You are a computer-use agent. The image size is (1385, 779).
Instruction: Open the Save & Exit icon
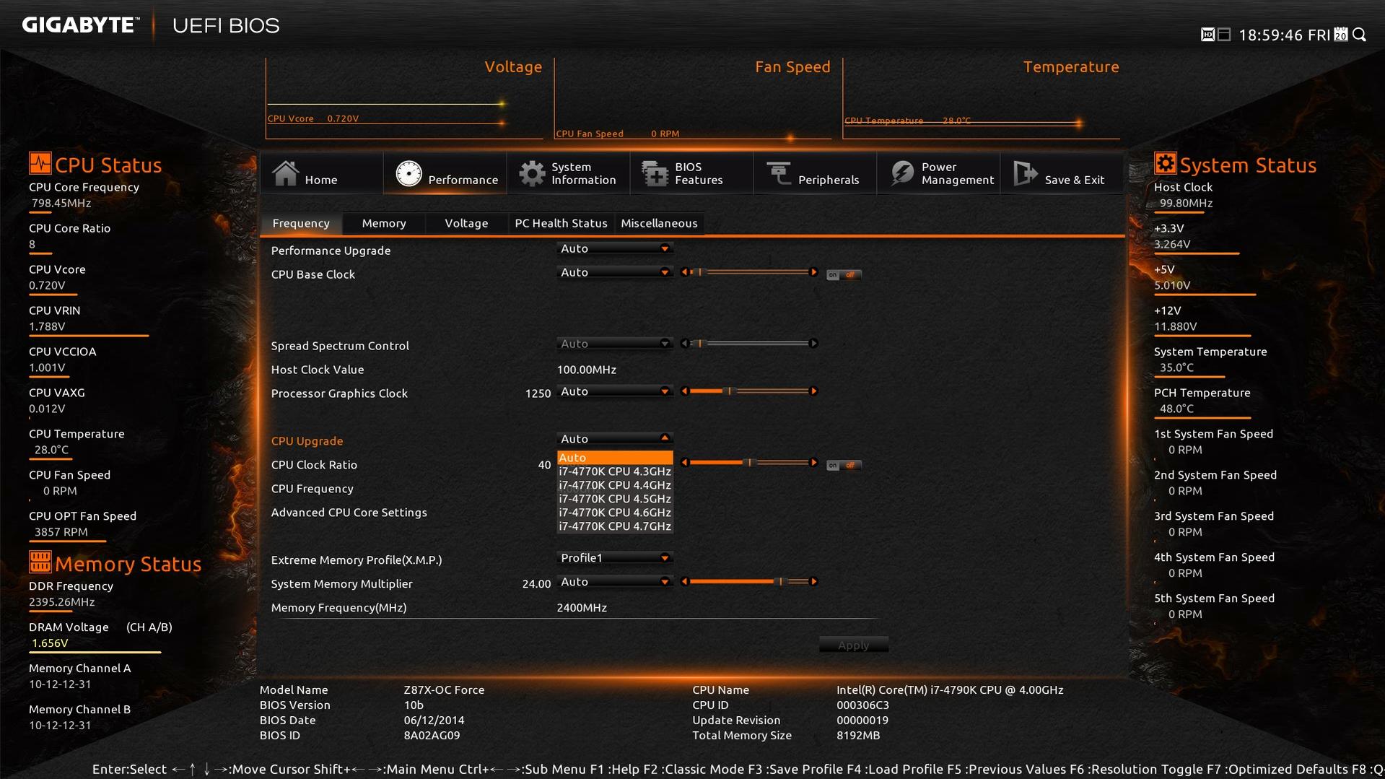pos(1026,173)
